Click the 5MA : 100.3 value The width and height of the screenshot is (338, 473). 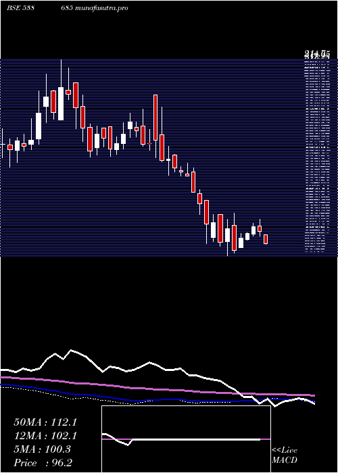(42, 449)
